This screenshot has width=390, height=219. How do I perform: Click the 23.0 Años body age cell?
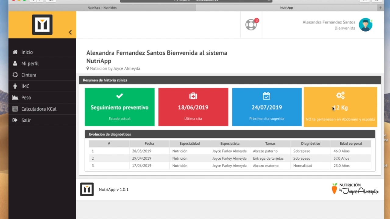pyautogui.click(x=351, y=166)
